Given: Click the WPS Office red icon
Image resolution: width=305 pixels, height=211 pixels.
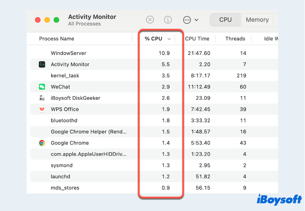Looking at the screenshot, I should pos(42,109).
